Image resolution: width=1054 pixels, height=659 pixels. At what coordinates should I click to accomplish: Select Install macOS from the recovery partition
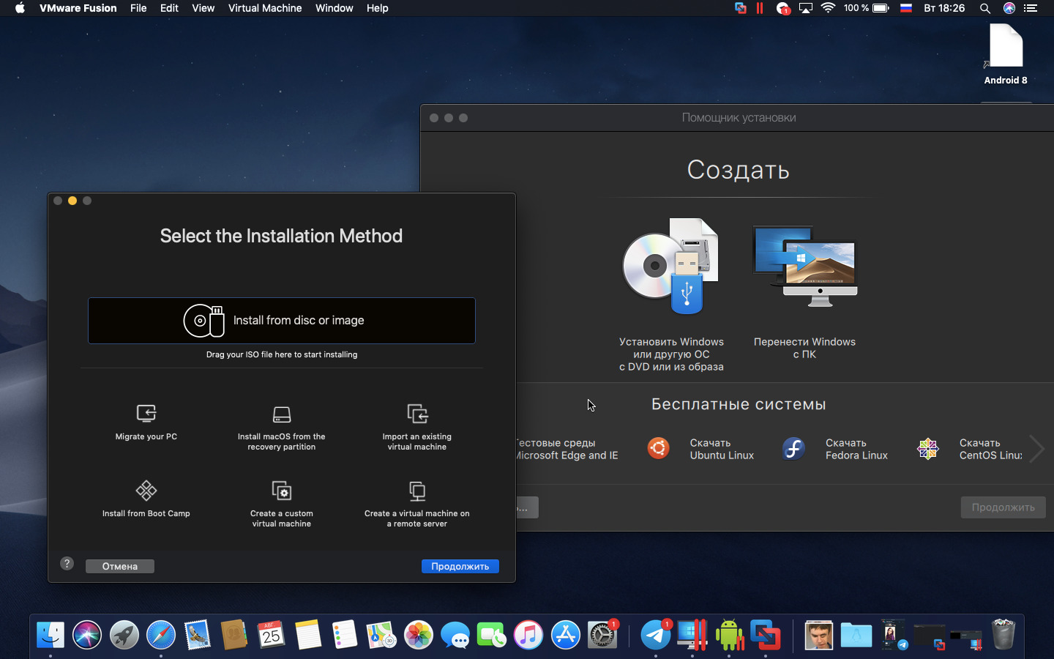point(282,414)
